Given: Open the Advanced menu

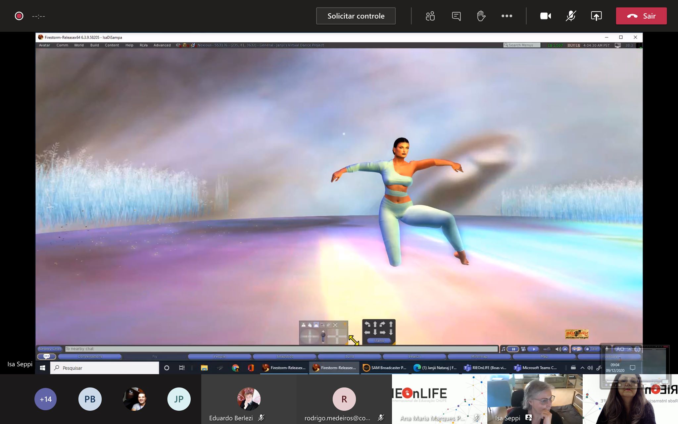Looking at the screenshot, I should [162, 45].
